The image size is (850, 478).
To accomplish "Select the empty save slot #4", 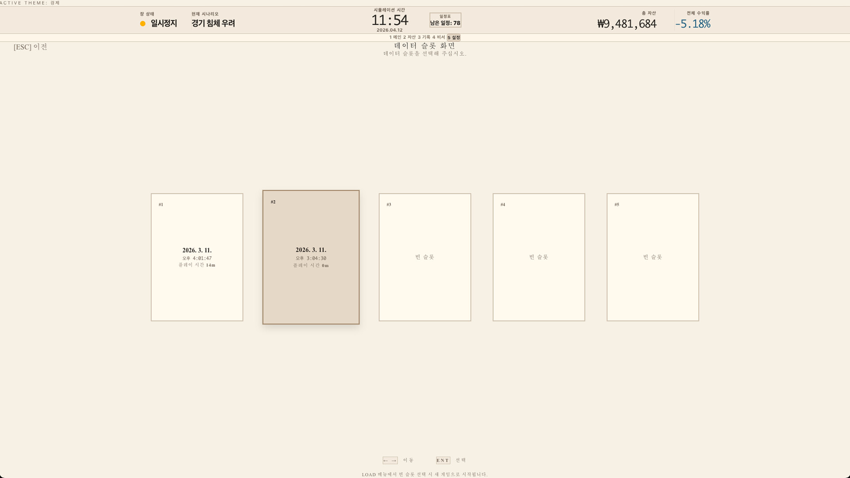I will [x=539, y=257].
